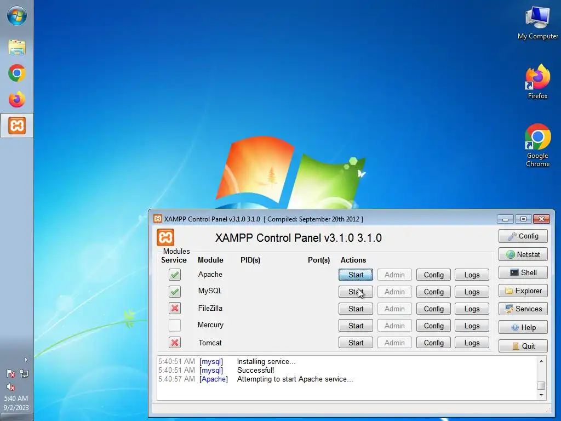Viewport: 561px width, 421px height.
Task: Open Apache Config button
Action: [x=434, y=275]
